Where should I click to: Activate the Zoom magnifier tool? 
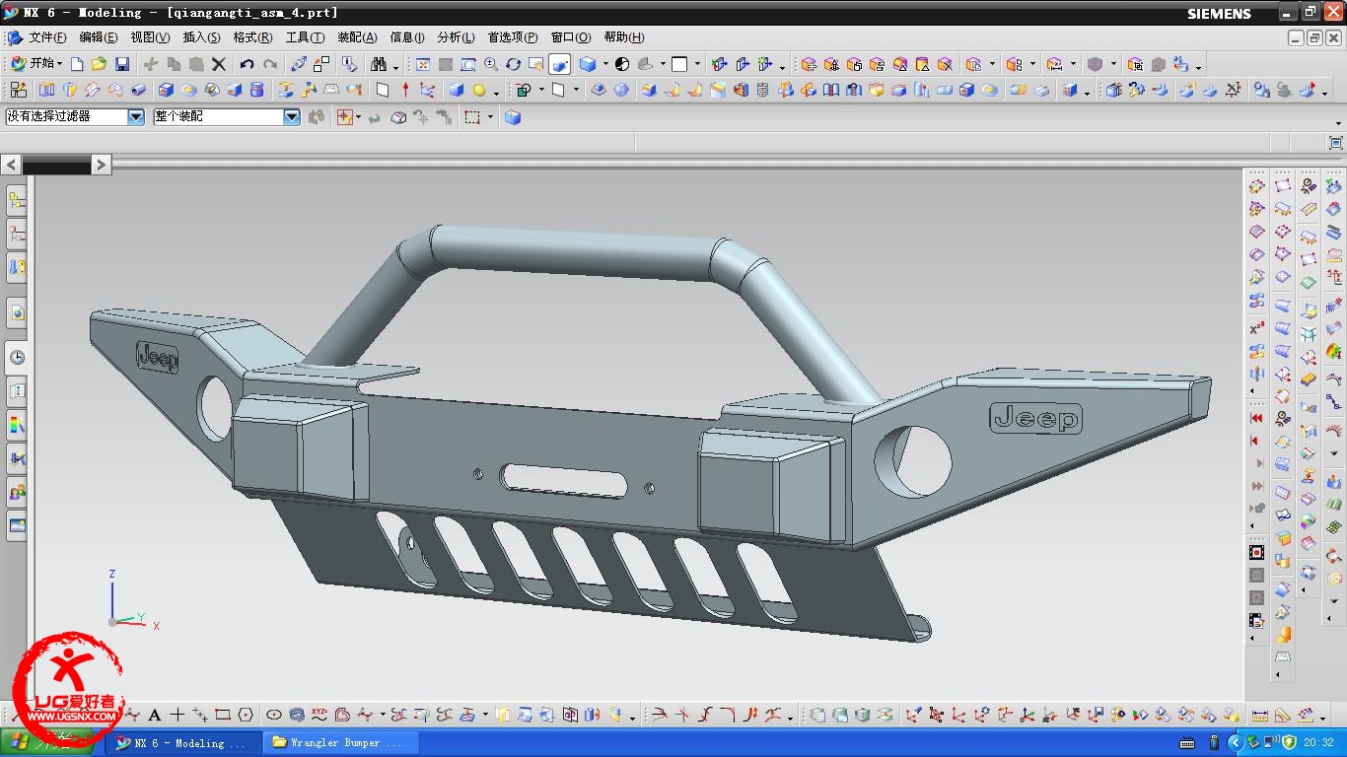[491, 64]
